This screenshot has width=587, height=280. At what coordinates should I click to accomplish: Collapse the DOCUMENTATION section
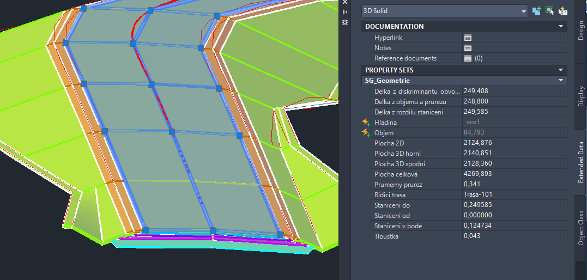pyautogui.click(x=560, y=26)
